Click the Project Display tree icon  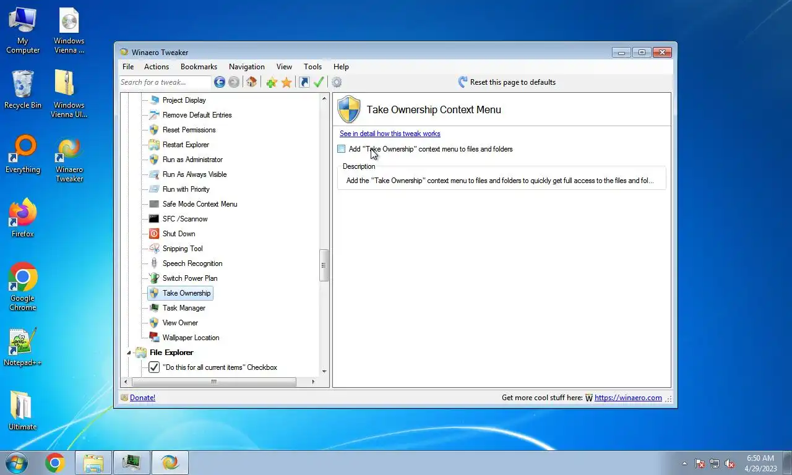click(154, 100)
